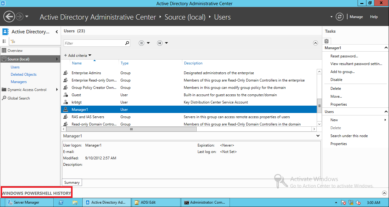Expand Dynamic Access Control arrow
The height and width of the screenshot is (207, 389).
pos(57,90)
